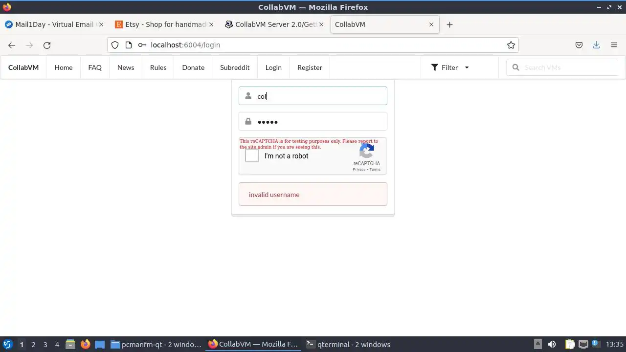Close the Mail1Day tab
This screenshot has width=626, height=352.
(x=101, y=24)
